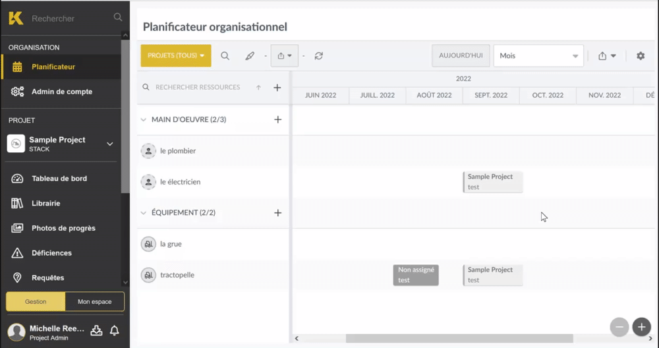Screen dimensions: 659x348
Task: Switch to Gestion mode
Action: [36, 302]
